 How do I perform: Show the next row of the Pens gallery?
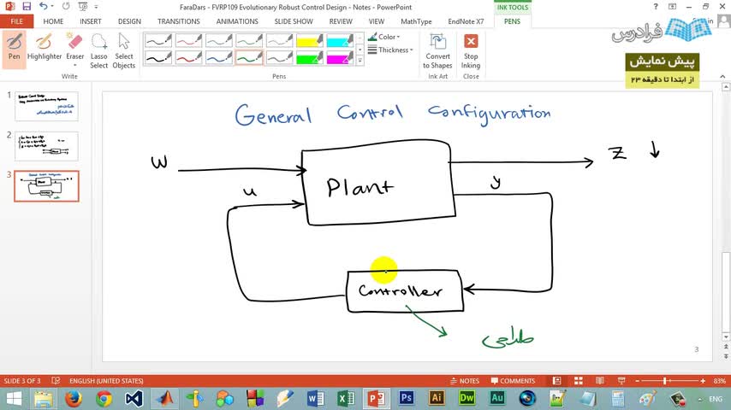click(360, 50)
